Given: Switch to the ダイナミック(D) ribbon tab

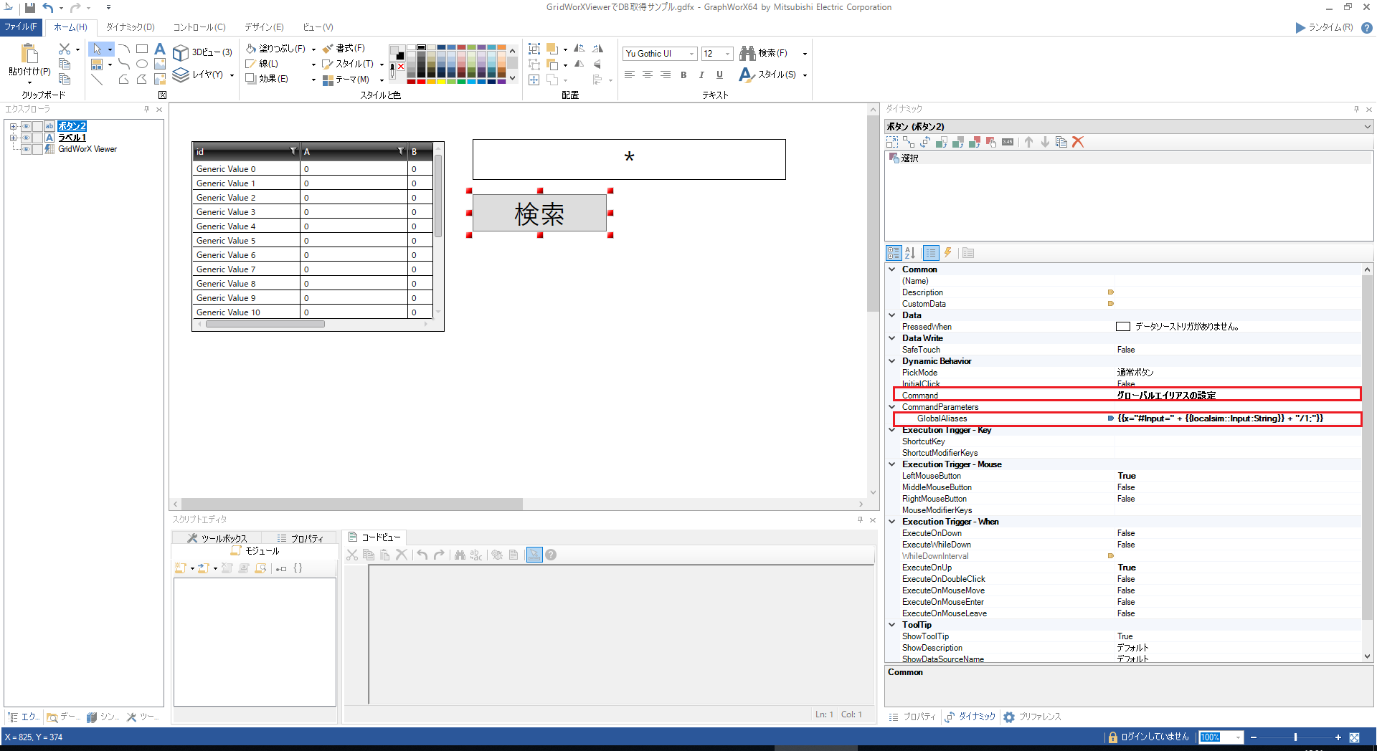Looking at the screenshot, I should [131, 27].
